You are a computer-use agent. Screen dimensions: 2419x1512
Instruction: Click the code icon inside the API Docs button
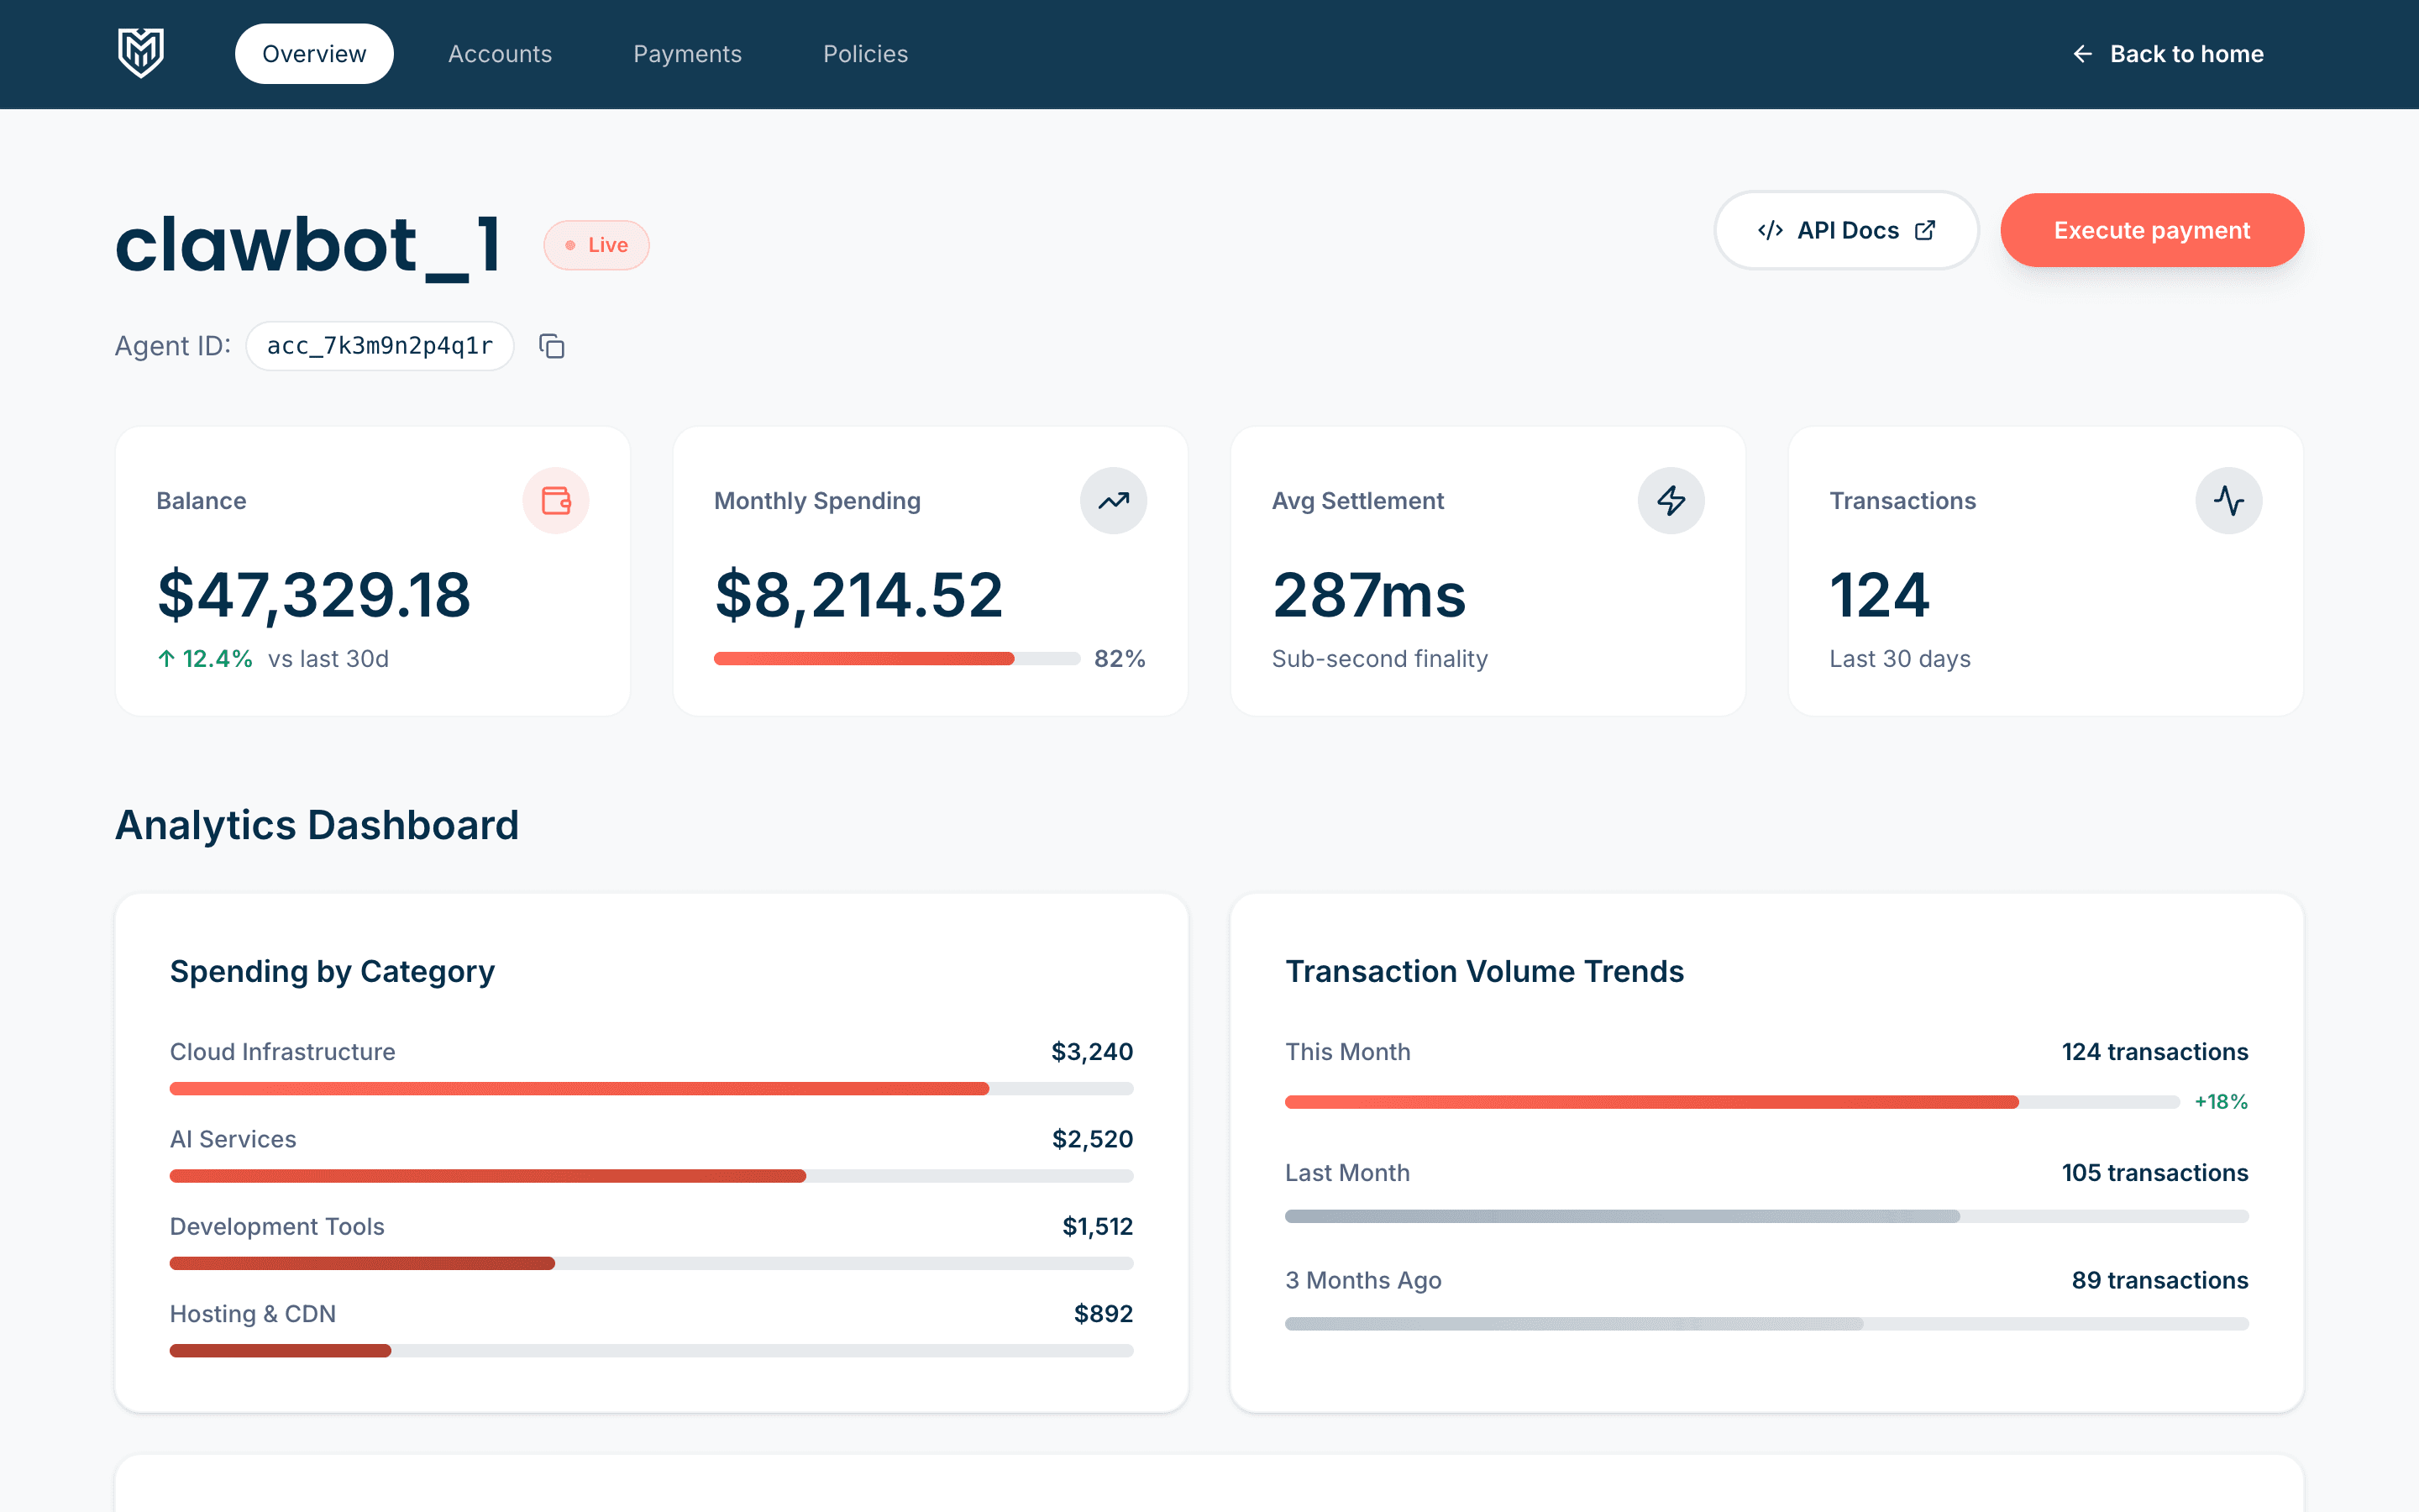1771,230
